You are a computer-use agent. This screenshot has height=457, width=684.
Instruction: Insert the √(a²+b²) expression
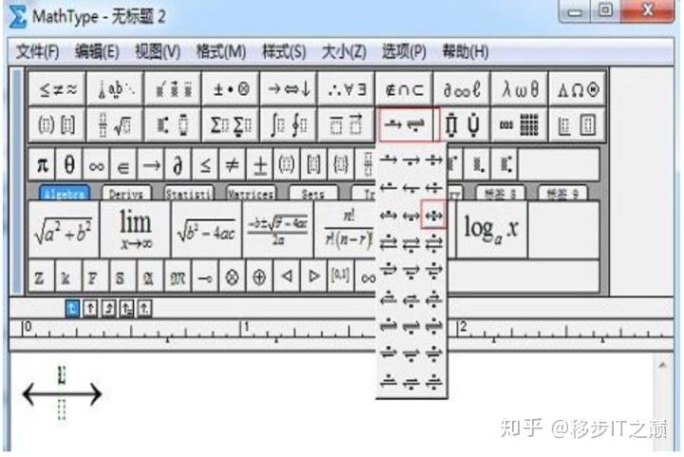pos(64,230)
